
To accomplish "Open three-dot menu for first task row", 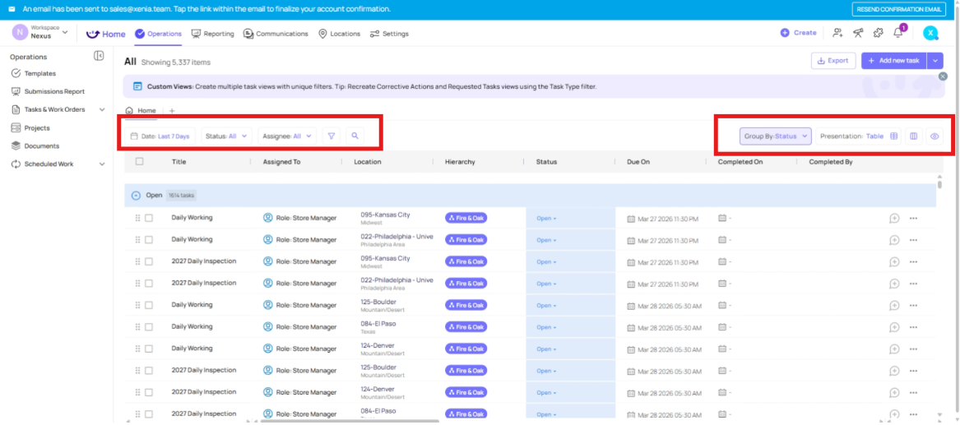I will click(913, 218).
